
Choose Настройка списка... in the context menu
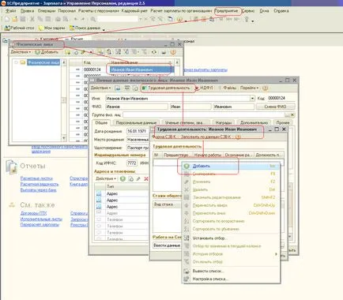pyautogui.click(x=231, y=279)
